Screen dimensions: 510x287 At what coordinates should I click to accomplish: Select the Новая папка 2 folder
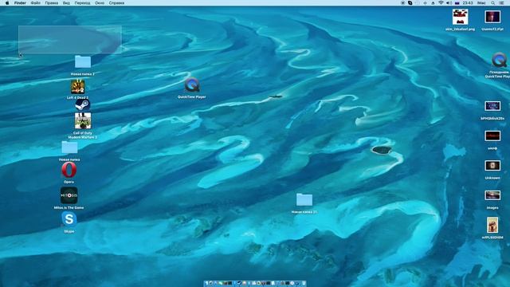coord(83,62)
